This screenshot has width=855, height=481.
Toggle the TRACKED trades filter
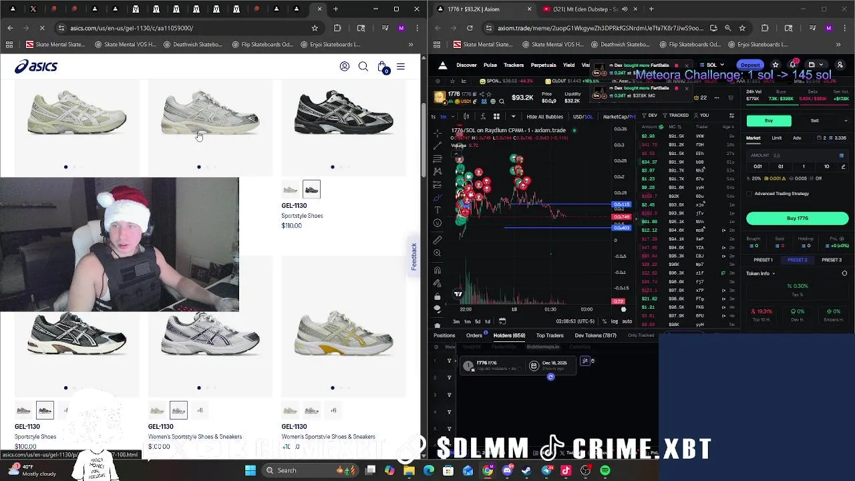coord(676,116)
